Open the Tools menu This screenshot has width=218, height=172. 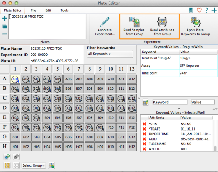click(65, 10)
